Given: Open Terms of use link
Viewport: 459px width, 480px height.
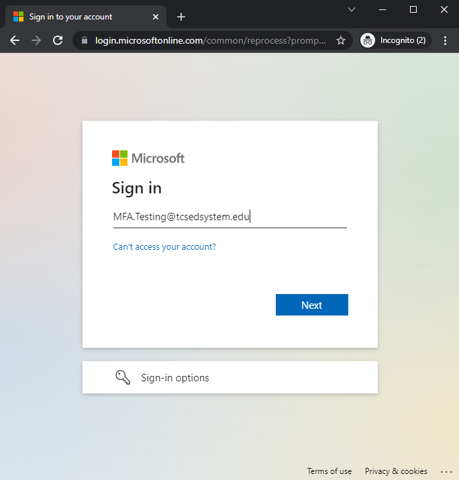Looking at the screenshot, I should [x=329, y=471].
